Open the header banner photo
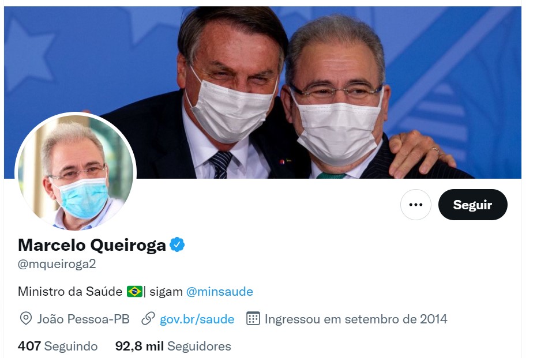Screen dimensions: 537x358 262,92
